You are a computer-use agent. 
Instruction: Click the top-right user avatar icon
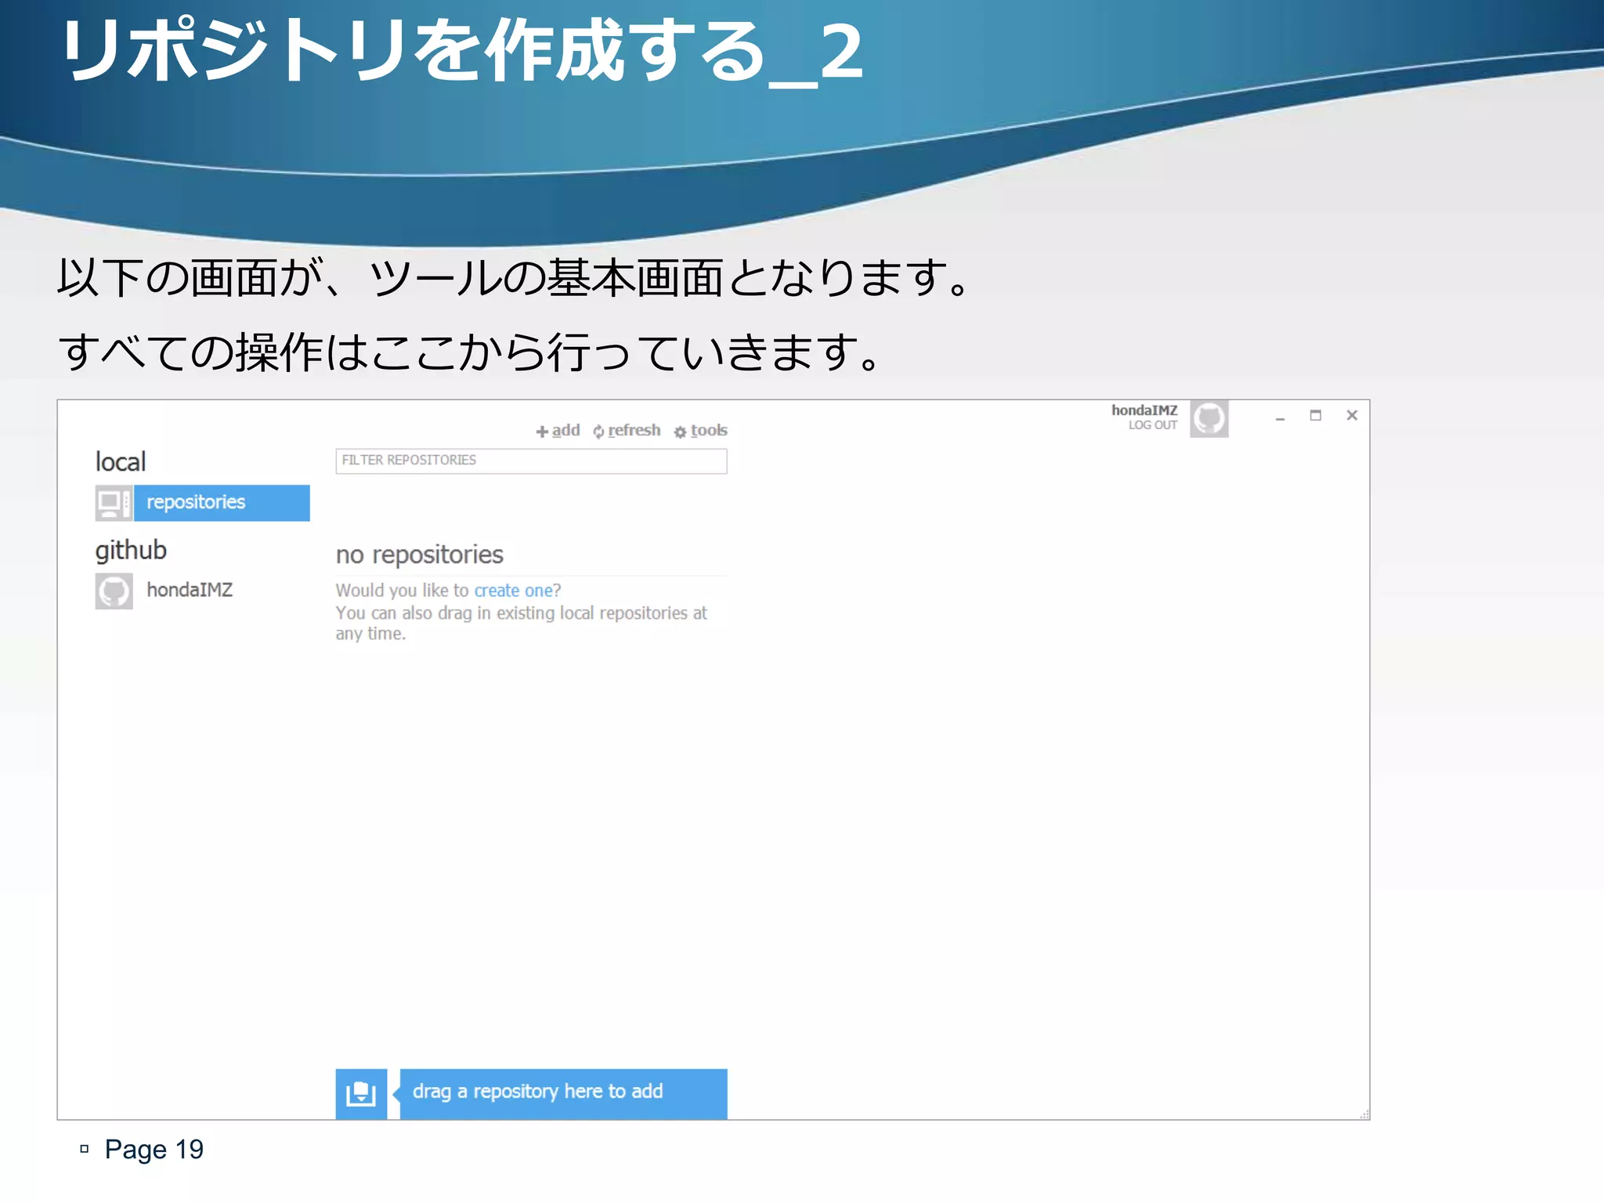(1208, 418)
